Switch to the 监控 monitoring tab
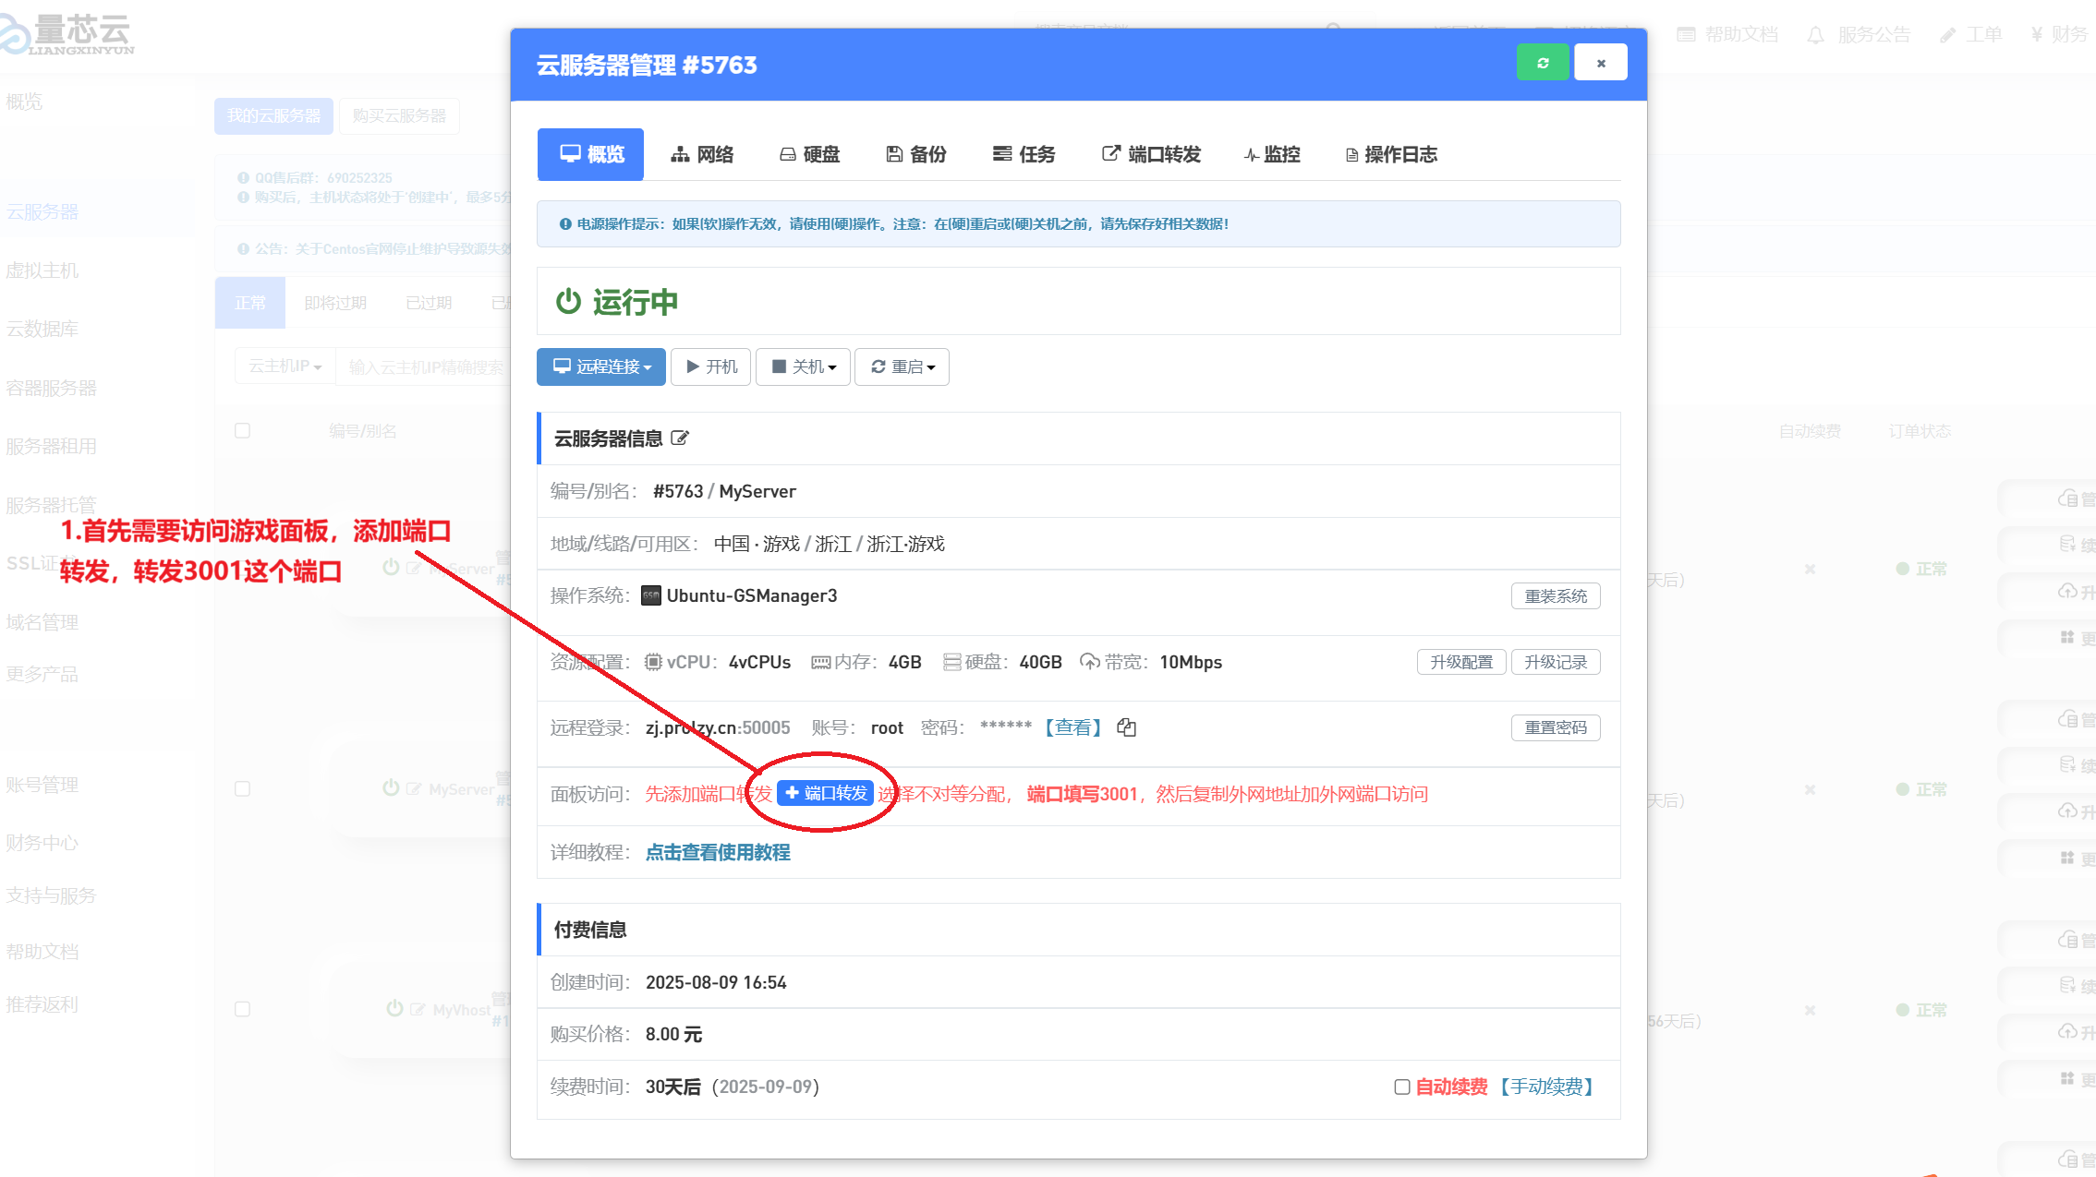 (1272, 154)
